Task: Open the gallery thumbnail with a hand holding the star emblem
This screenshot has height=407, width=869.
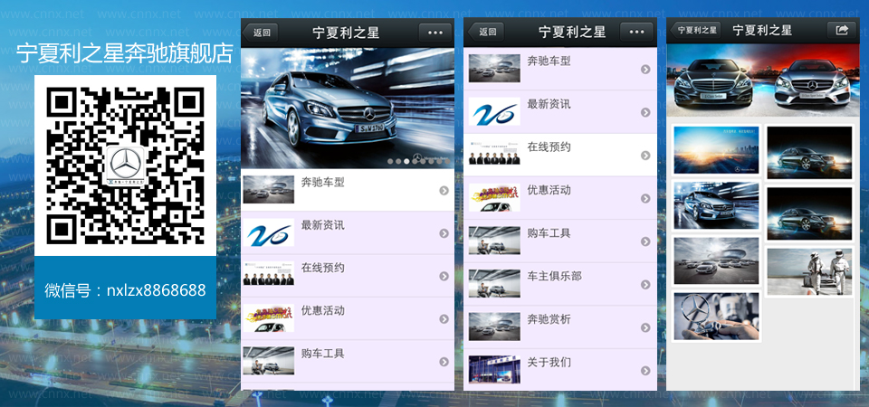Action: pyautogui.click(x=716, y=317)
